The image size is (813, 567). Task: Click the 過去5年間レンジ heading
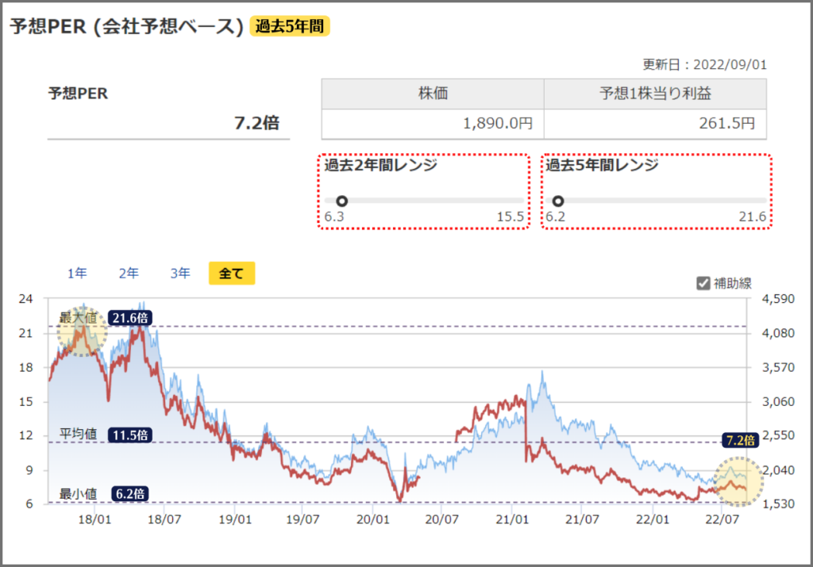point(602,165)
